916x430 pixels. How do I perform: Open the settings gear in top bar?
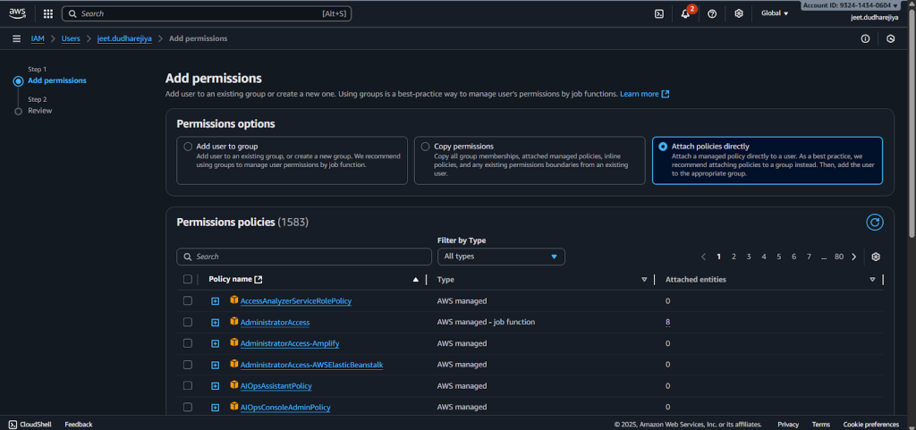click(738, 13)
